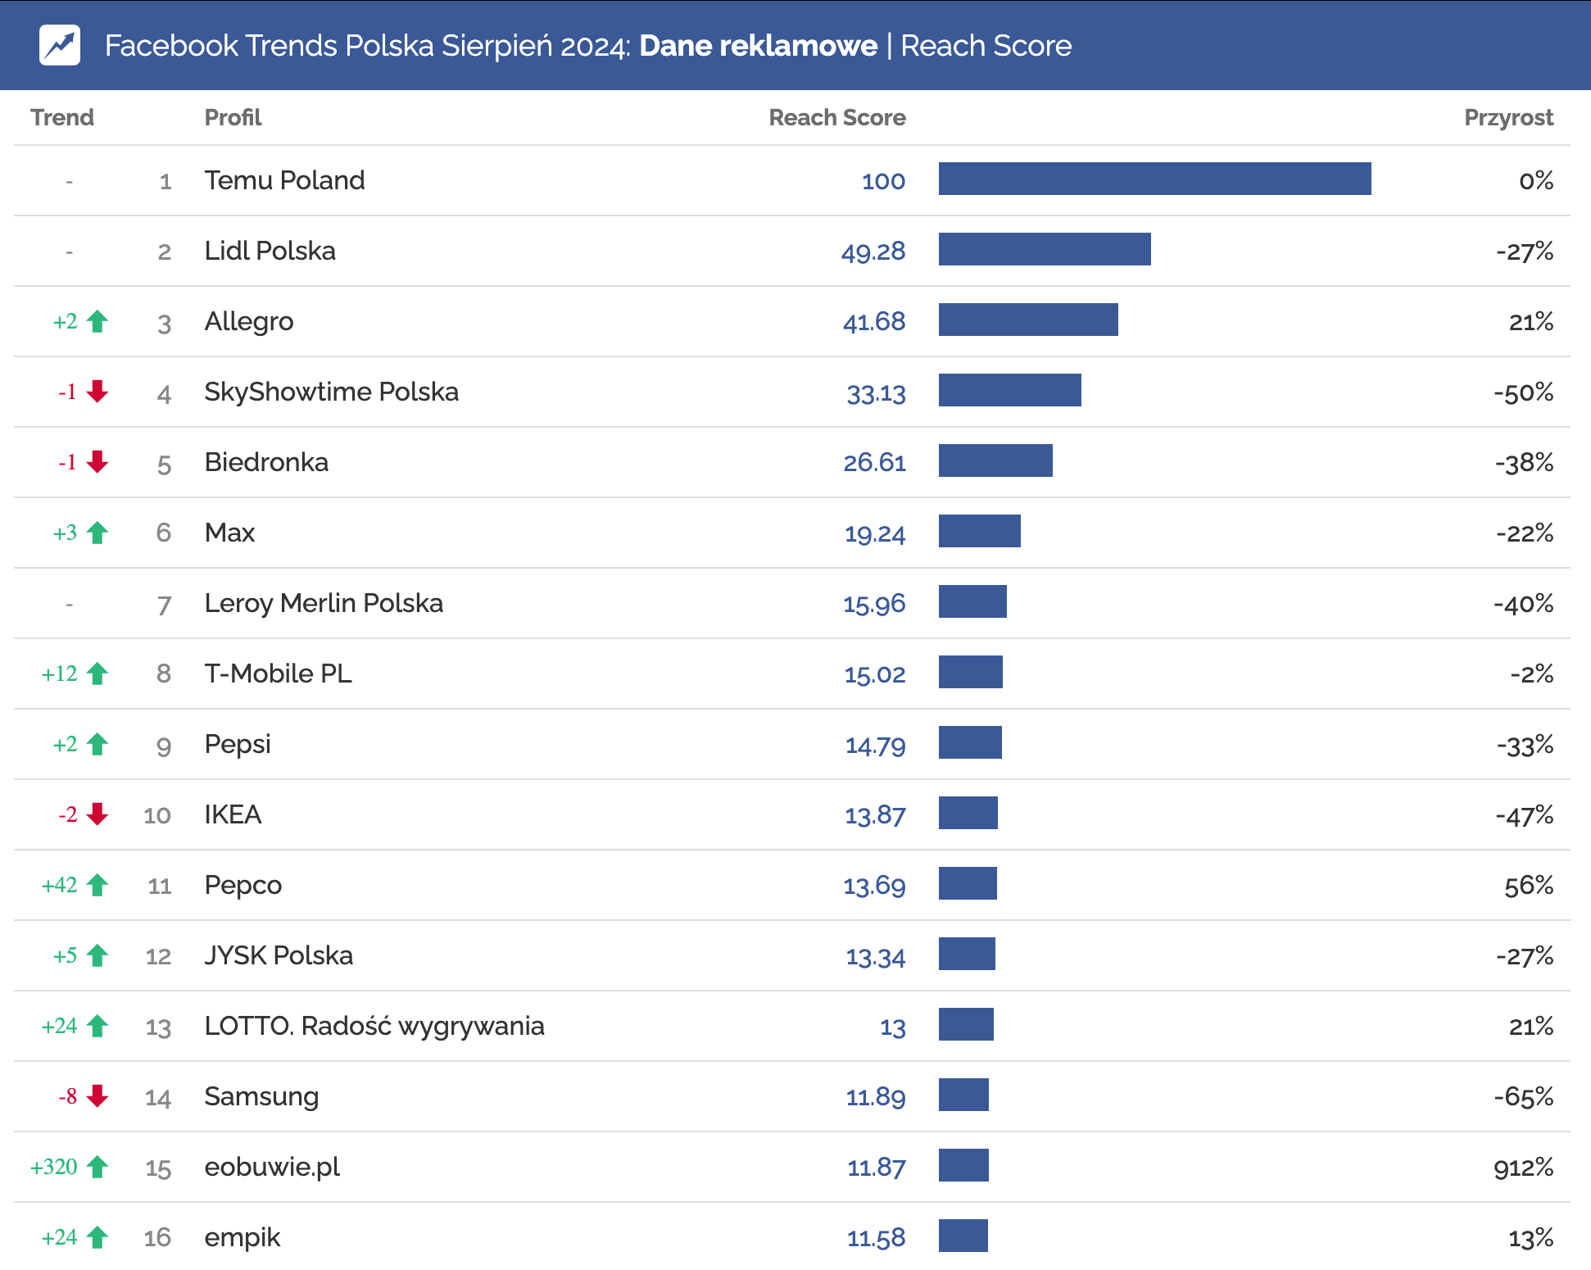Select the Allegro profile name
Image resolution: width=1591 pixels, height=1270 pixels.
tap(248, 322)
